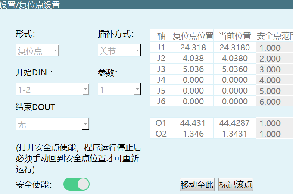This screenshot has width=293, height=194.
Task: Open the 插补方式 dropdown showing 关节
Action: point(119,50)
